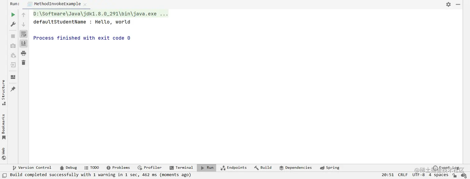Click the 'Process finished with exit code 0' line
This screenshot has height=179, width=470.
point(82,38)
